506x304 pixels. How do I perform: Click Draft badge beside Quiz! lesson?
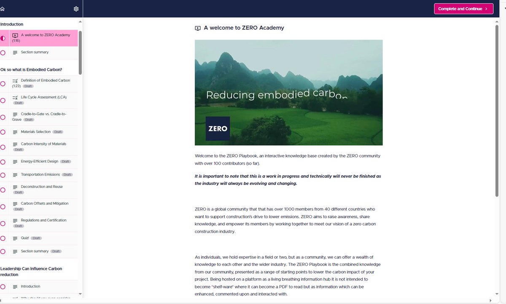[x=37, y=238]
